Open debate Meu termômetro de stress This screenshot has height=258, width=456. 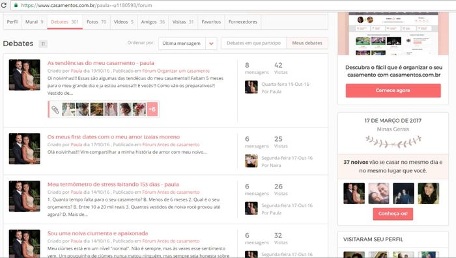click(x=113, y=185)
